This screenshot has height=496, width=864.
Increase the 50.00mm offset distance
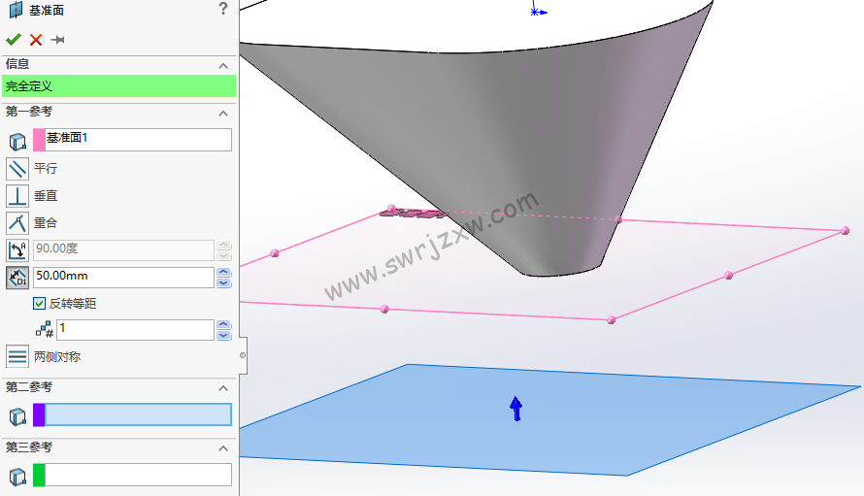(x=223, y=272)
